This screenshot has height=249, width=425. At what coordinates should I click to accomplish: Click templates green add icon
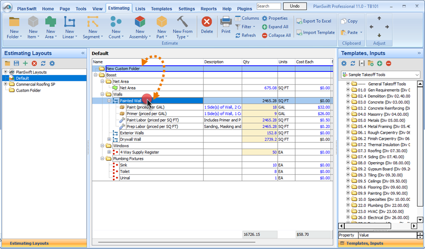tap(380, 63)
